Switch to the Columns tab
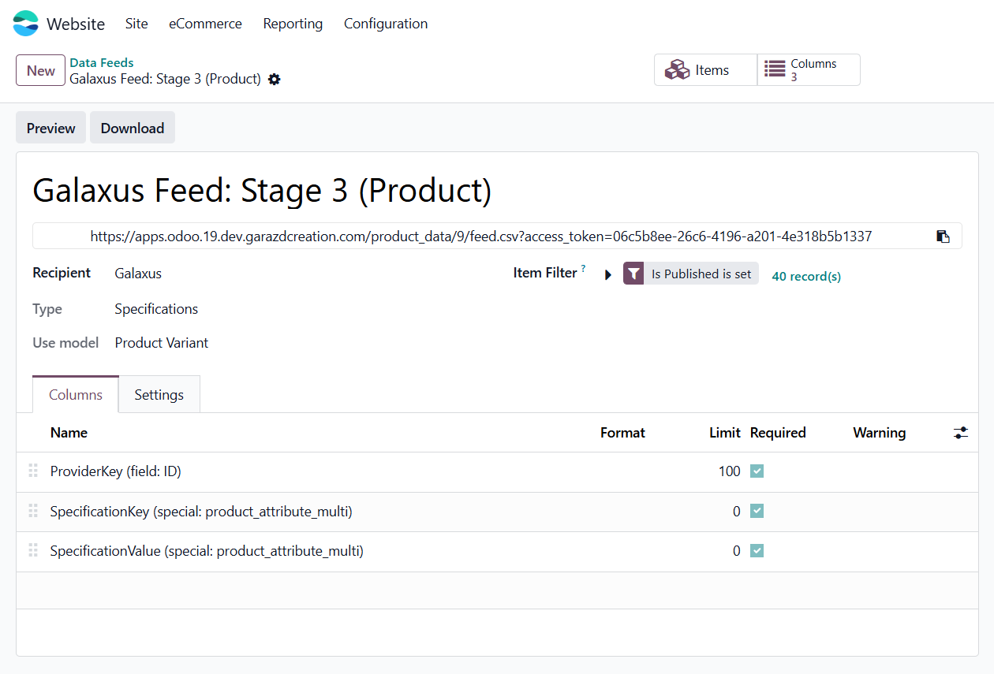This screenshot has width=994, height=674. [x=76, y=394]
